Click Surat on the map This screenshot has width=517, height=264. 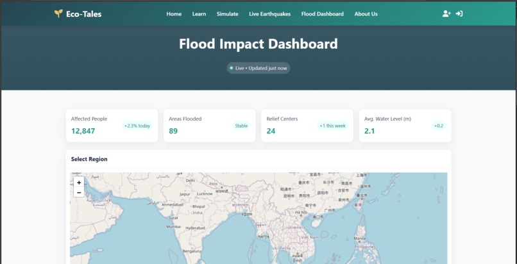point(173,218)
